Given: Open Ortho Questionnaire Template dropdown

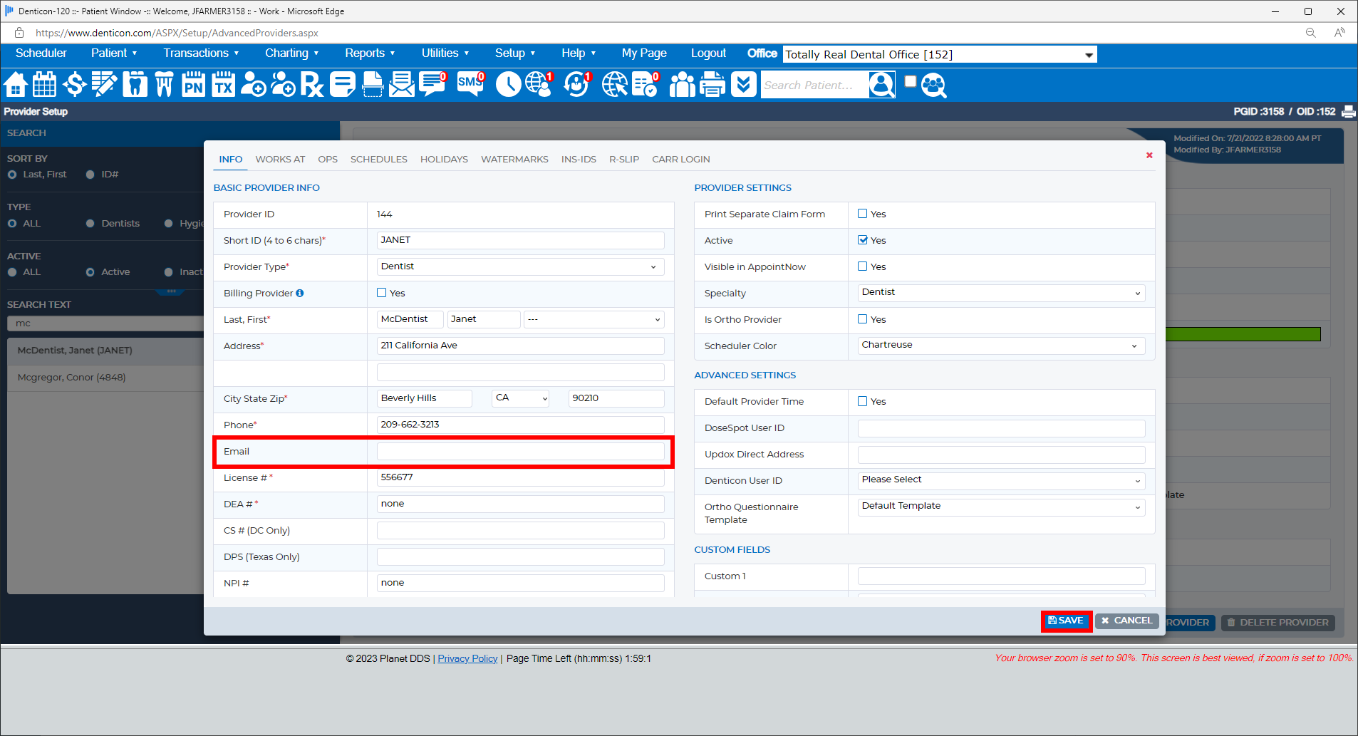Looking at the screenshot, I should tap(1001, 507).
